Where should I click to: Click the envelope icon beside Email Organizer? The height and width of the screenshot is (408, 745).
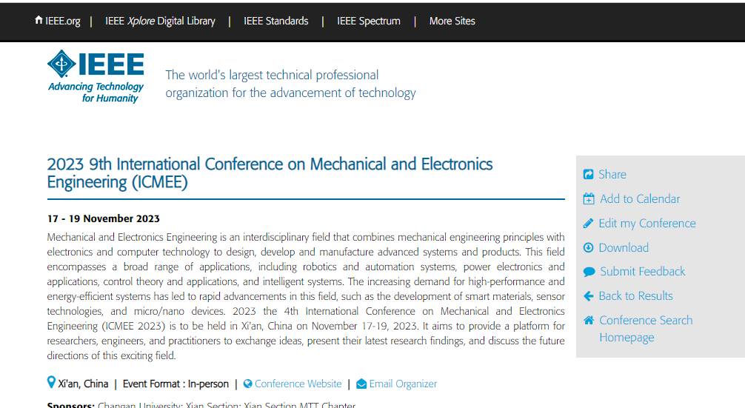[x=361, y=384]
